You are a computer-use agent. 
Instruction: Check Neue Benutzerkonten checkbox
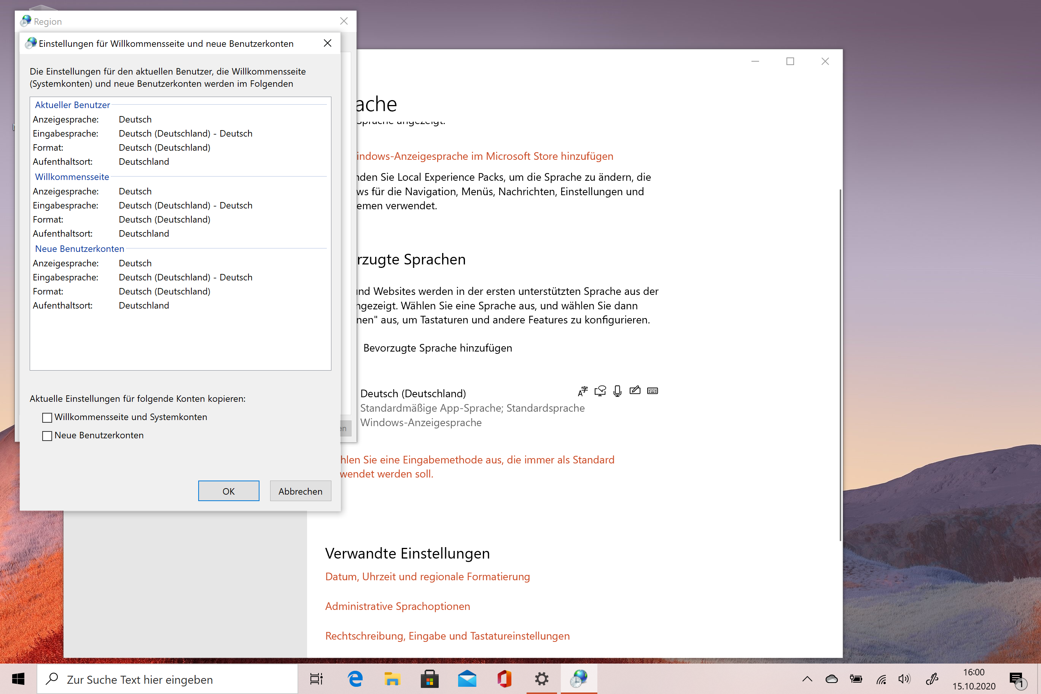pyautogui.click(x=47, y=436)
